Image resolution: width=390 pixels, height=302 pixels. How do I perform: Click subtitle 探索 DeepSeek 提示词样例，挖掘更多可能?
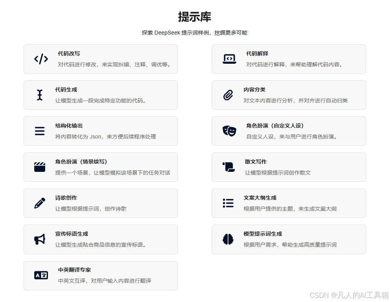(194, 33)
